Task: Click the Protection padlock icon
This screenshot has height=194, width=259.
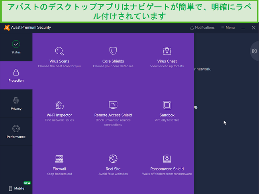Action: click(x=16, y=73)
